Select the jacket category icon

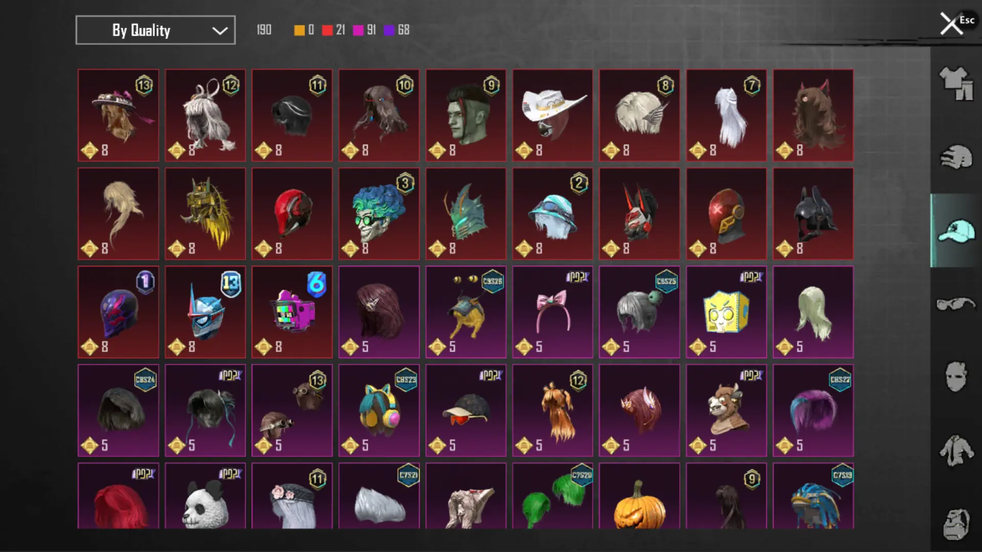(956, 451)
